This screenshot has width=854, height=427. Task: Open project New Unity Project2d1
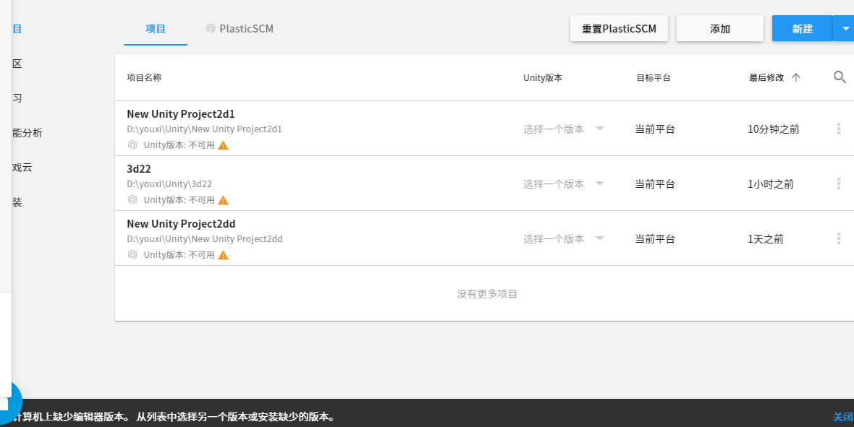(x=181, y=114)
